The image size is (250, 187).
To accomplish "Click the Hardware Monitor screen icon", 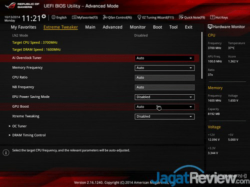I will pos(210,27).
